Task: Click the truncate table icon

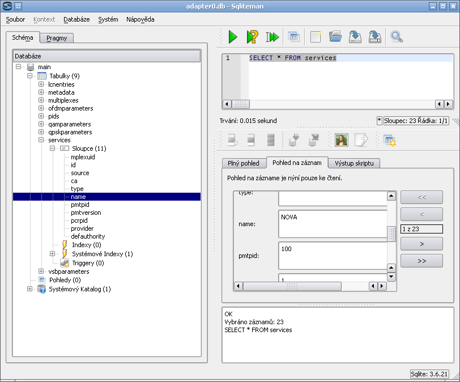Action: point(271,140)
